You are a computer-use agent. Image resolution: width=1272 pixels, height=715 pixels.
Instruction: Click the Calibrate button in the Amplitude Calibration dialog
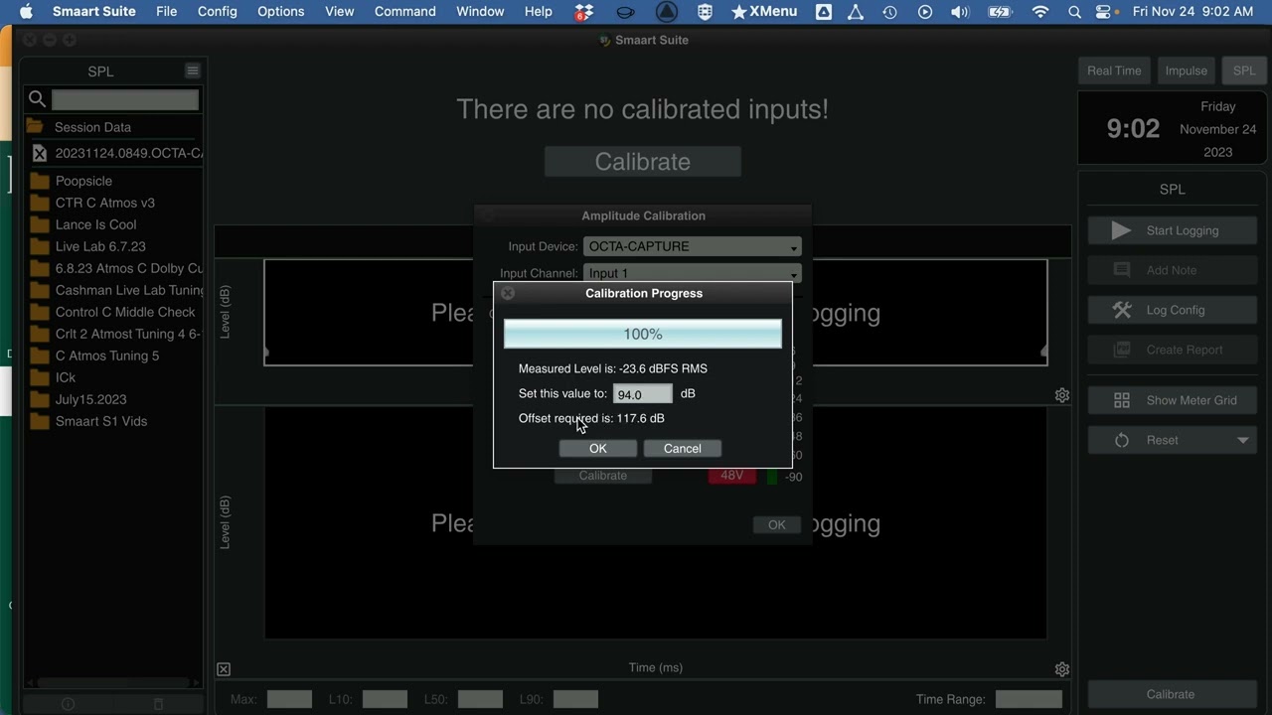603,476
